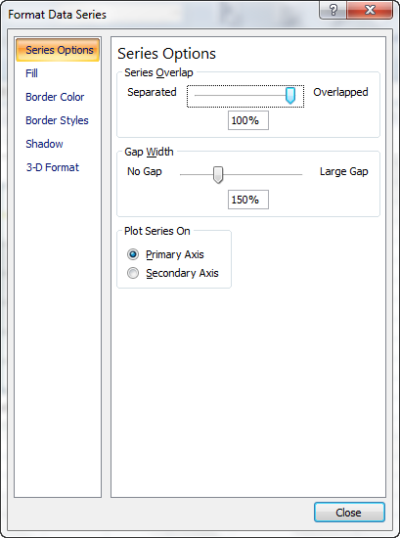
Task: Click the Gap Width 150% input field
Action: [x=248, y=200]
